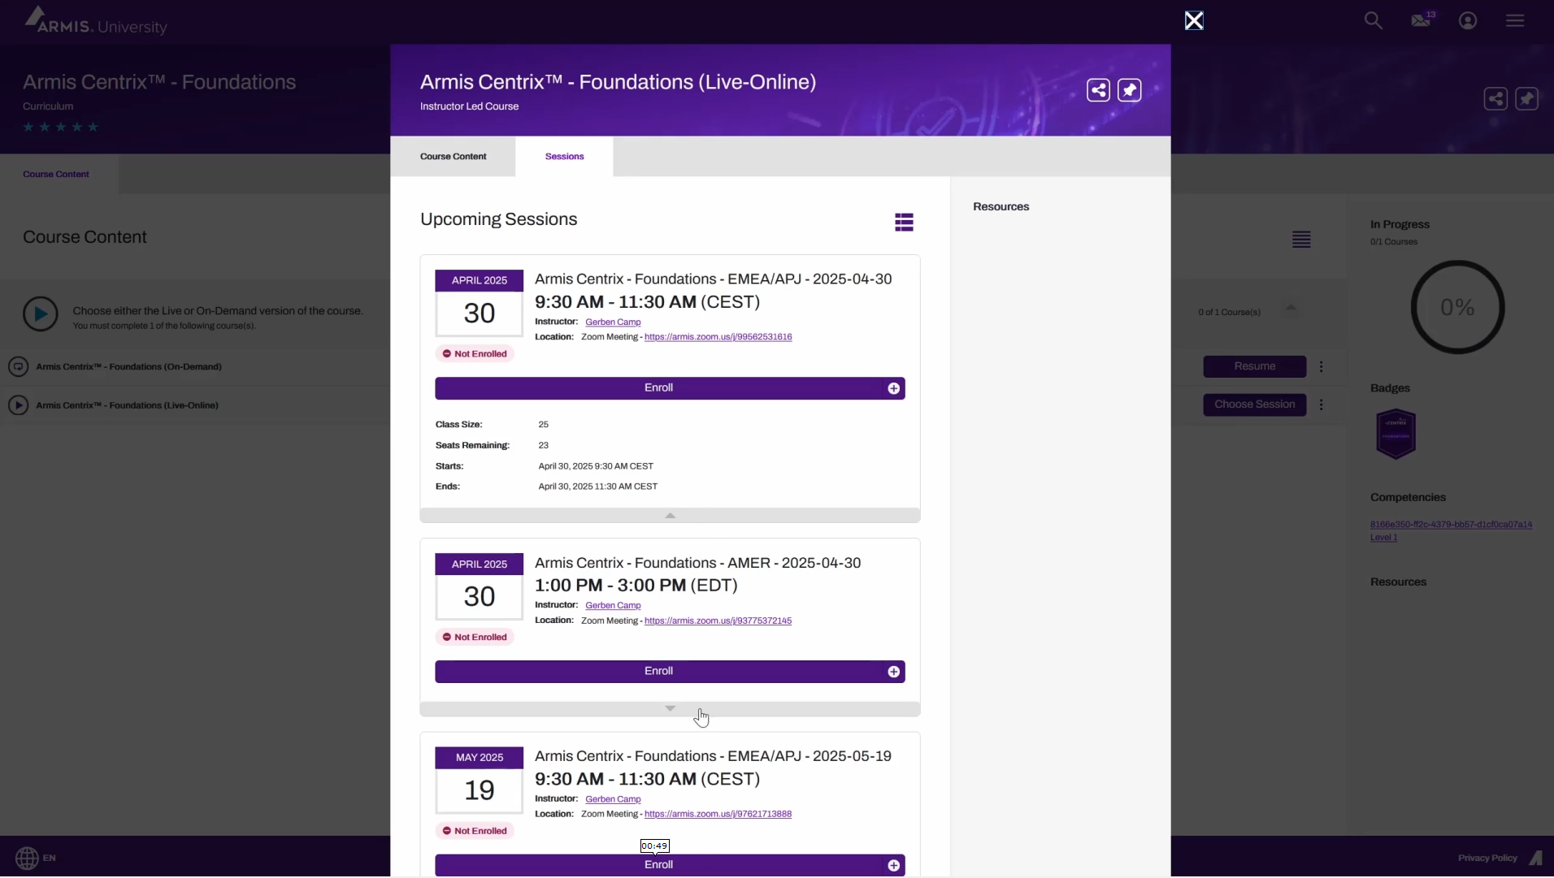Click plus icon on EMEA/APJ 2025-04-30 Enroll
Viewport: 1554px width, 878px height.
click(893, 388)
